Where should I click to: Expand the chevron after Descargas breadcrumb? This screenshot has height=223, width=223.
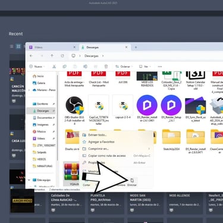(x=103, y=56)
